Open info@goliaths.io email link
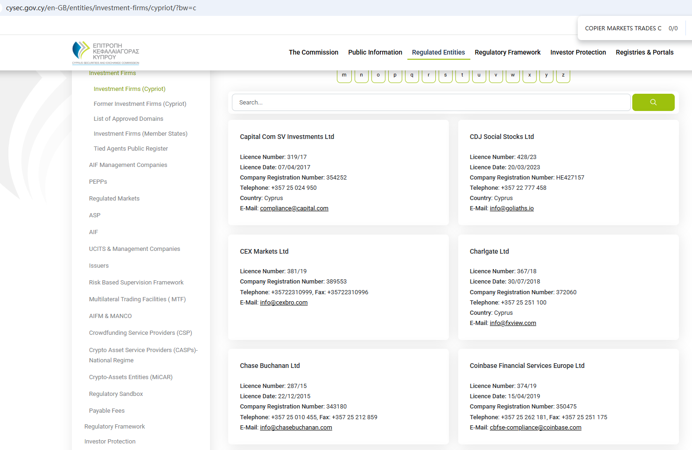692x450 pixels. [x=511, y=208]
